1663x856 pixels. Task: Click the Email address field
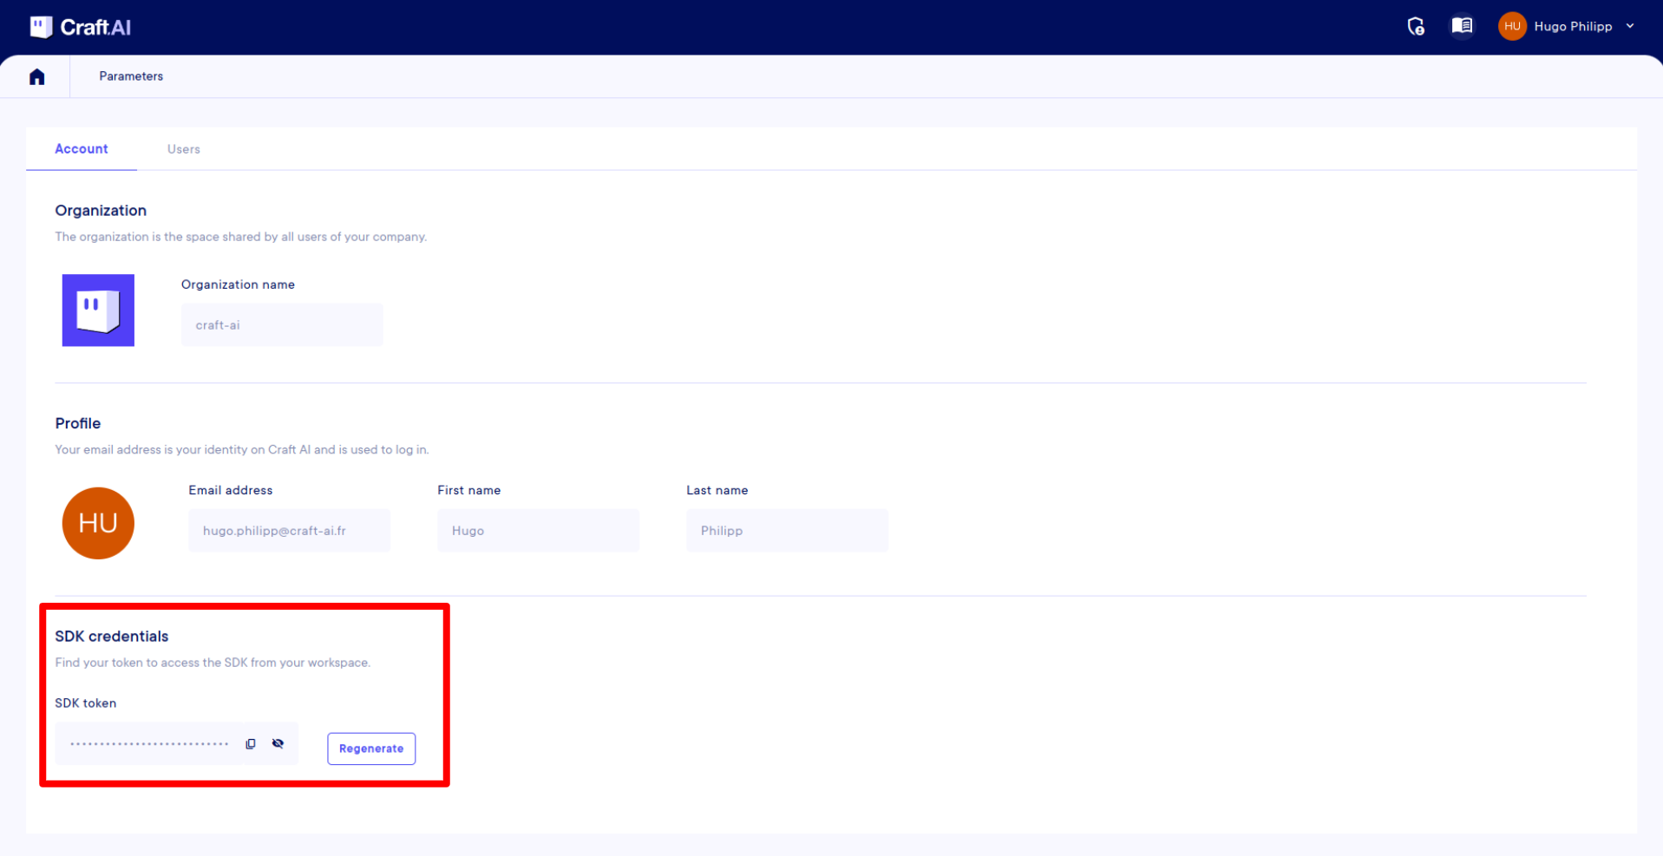[290, 531]
